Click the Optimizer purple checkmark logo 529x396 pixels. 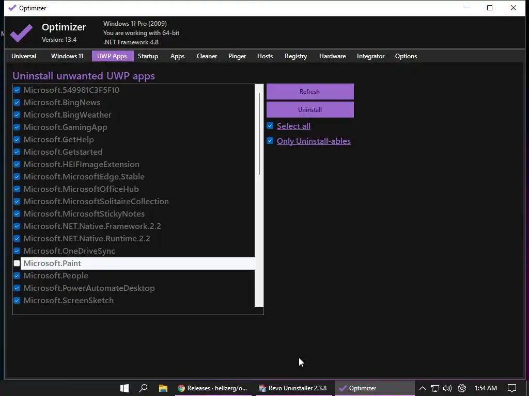point(21,32)
